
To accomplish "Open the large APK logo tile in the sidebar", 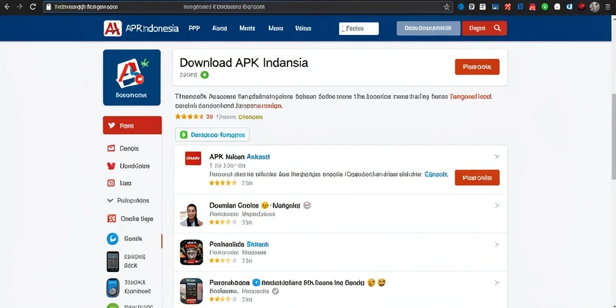I will [x=132, y=78].
